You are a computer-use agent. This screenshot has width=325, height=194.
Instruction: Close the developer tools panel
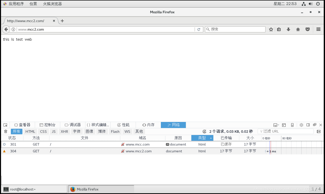coord(321,125)
